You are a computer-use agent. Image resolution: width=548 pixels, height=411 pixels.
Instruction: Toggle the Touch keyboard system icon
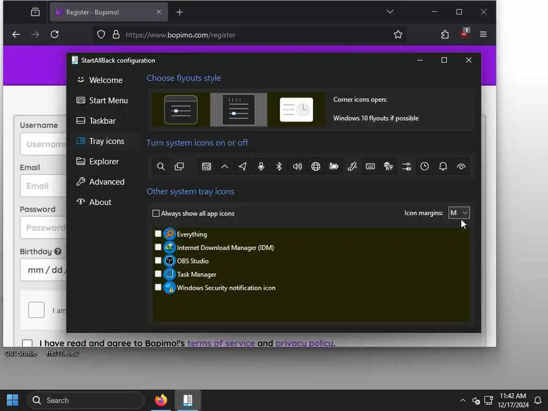[x=370, y=167]
